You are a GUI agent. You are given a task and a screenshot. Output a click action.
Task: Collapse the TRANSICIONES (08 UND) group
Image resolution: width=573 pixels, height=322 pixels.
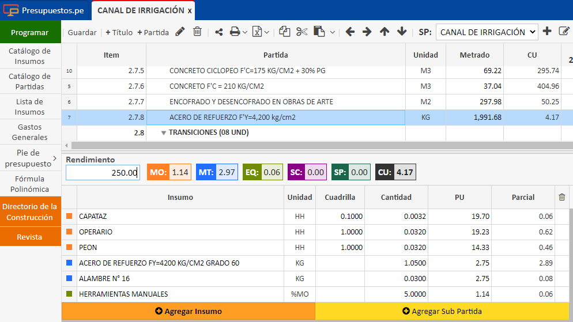[x=164, y=132]
